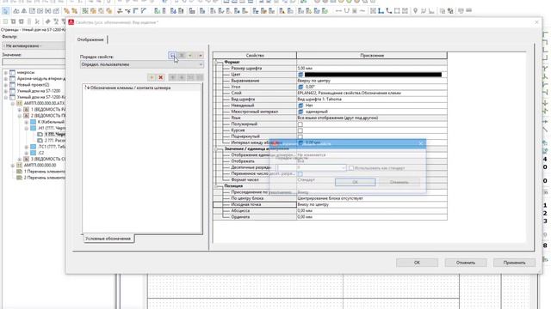Select the Исходная точка property row
The height and width of the screenshot is (309, 551).
pyautogui.click(x=255, y=204)
